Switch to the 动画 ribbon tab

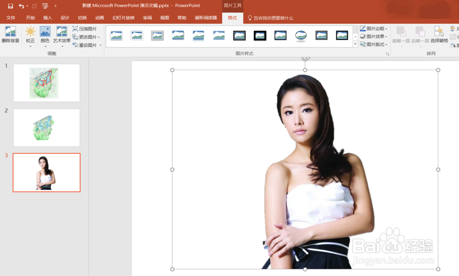click(100, 18)
